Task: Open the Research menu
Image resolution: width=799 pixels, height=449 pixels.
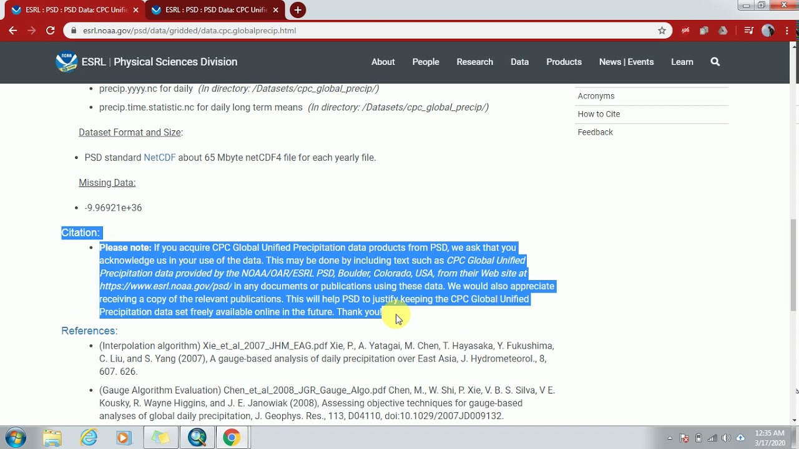Action: point(474,62)
